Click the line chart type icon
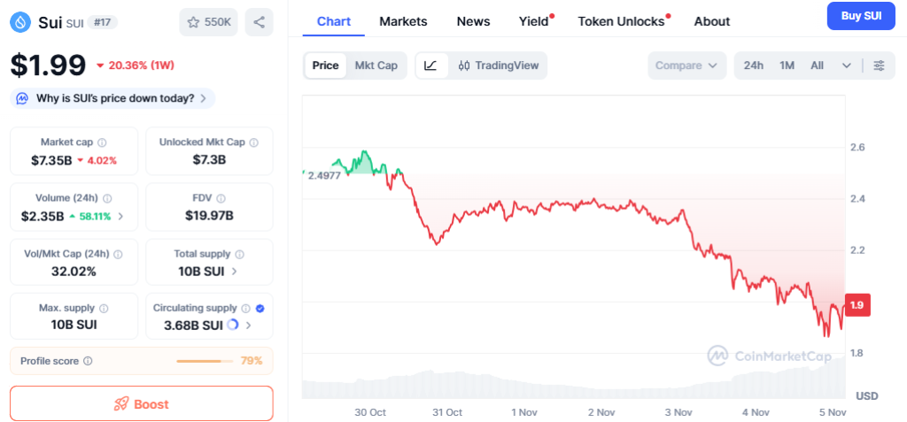 tap(430, 65)
